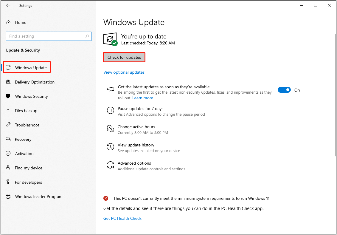
Task: Click the Windows Update sync icon in sidebar
Action: (x=8, y=68)
